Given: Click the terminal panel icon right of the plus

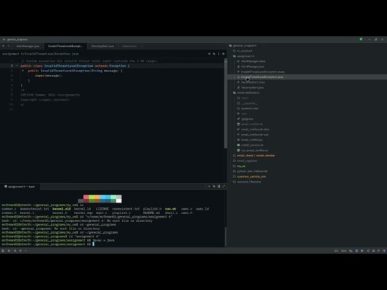Looking at the screenshot, I should (214, 187).
